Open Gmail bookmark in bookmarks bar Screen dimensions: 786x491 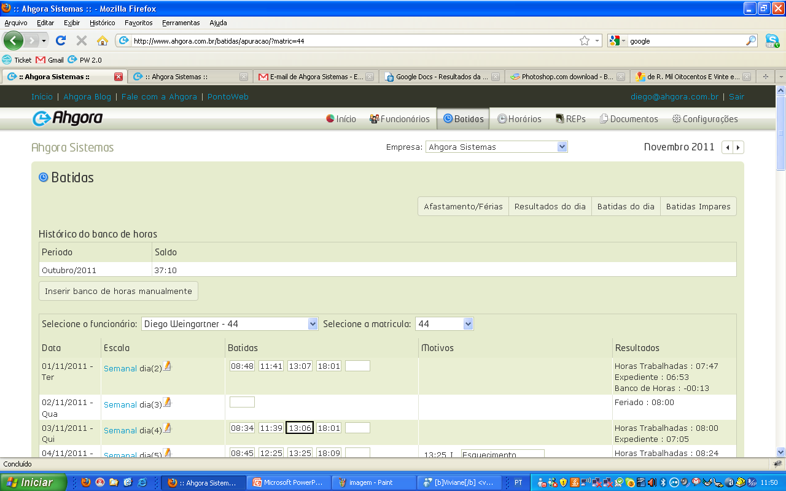pyautogui.click(x=50, y=60)
